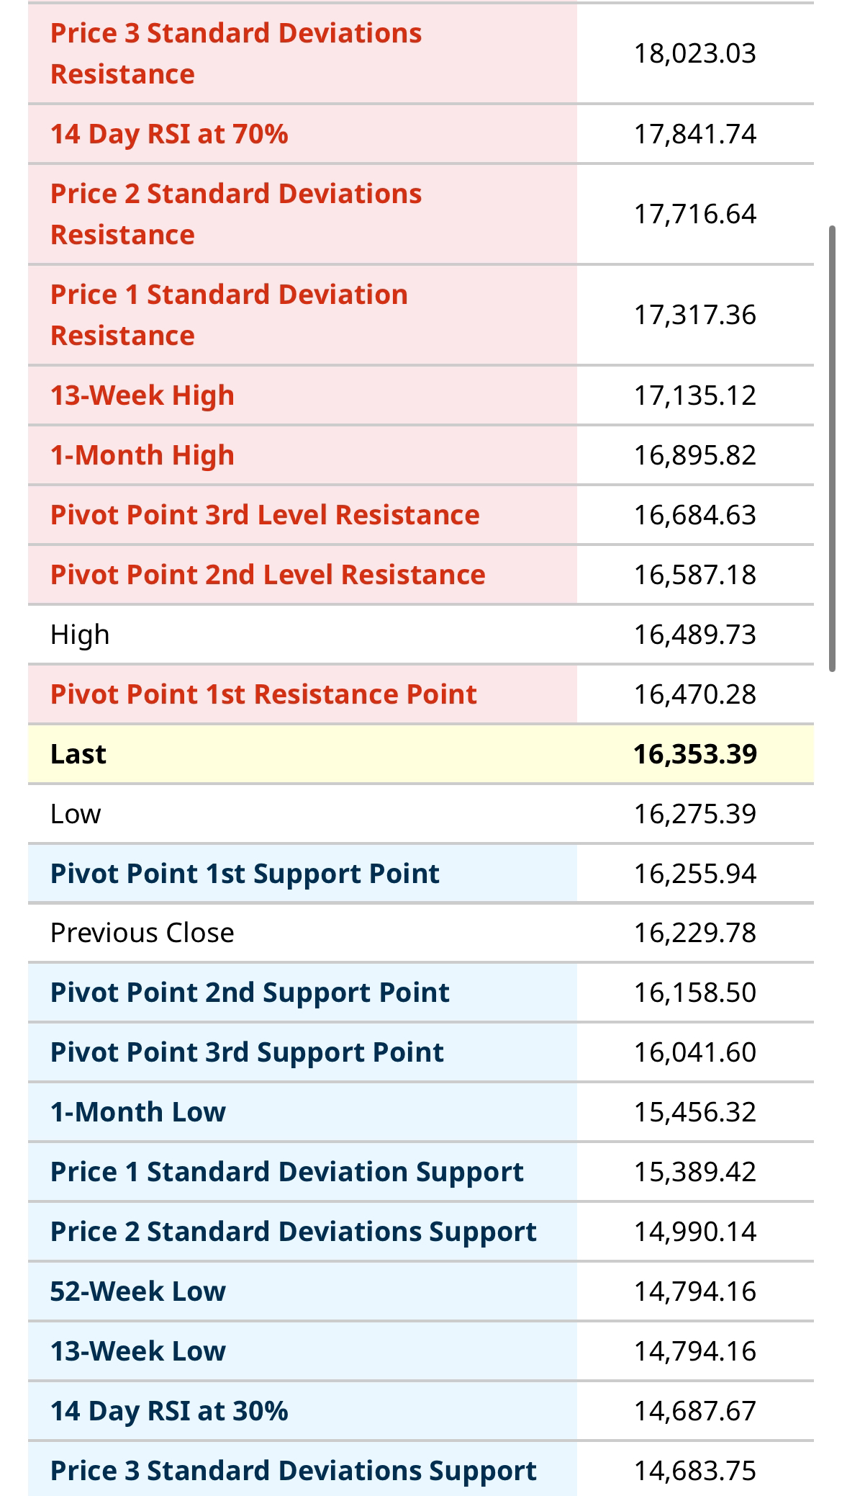
Task: Click the 14 Day RSI at 30% label
Action: point(169,1411)
